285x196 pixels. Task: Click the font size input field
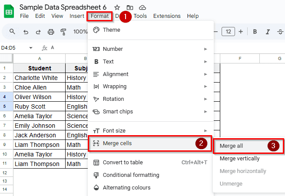(x=228, y=32)
